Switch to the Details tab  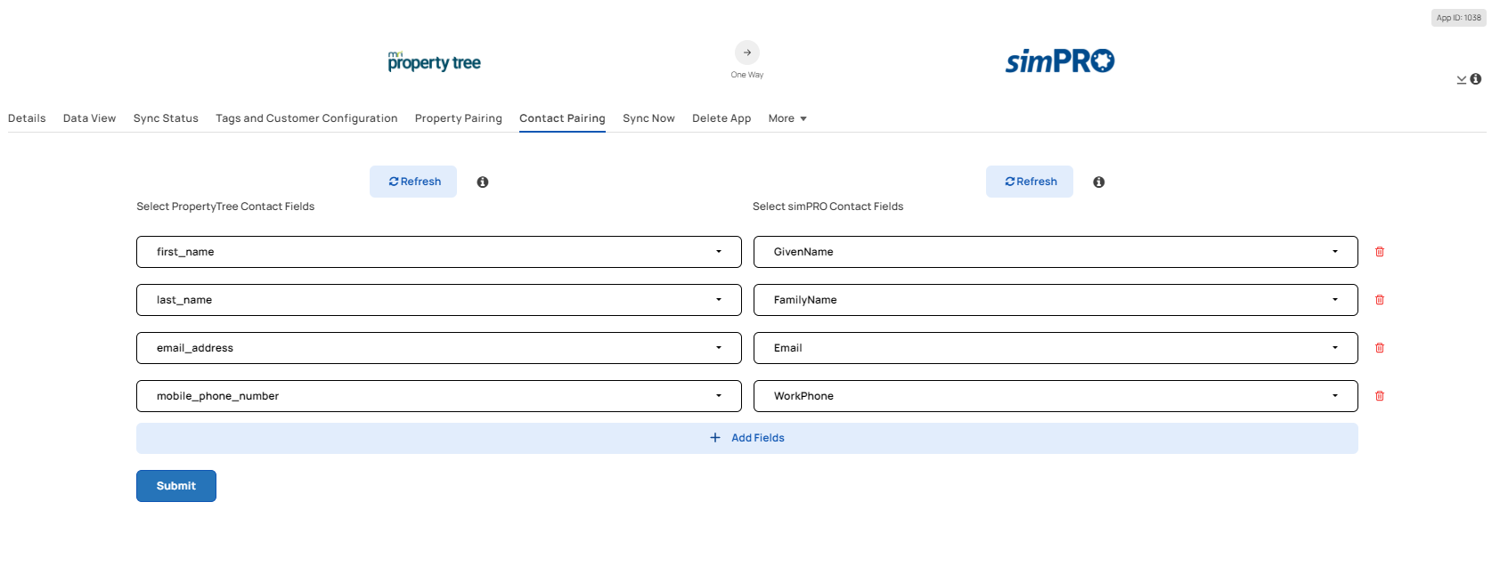click(x=27, y=118)
